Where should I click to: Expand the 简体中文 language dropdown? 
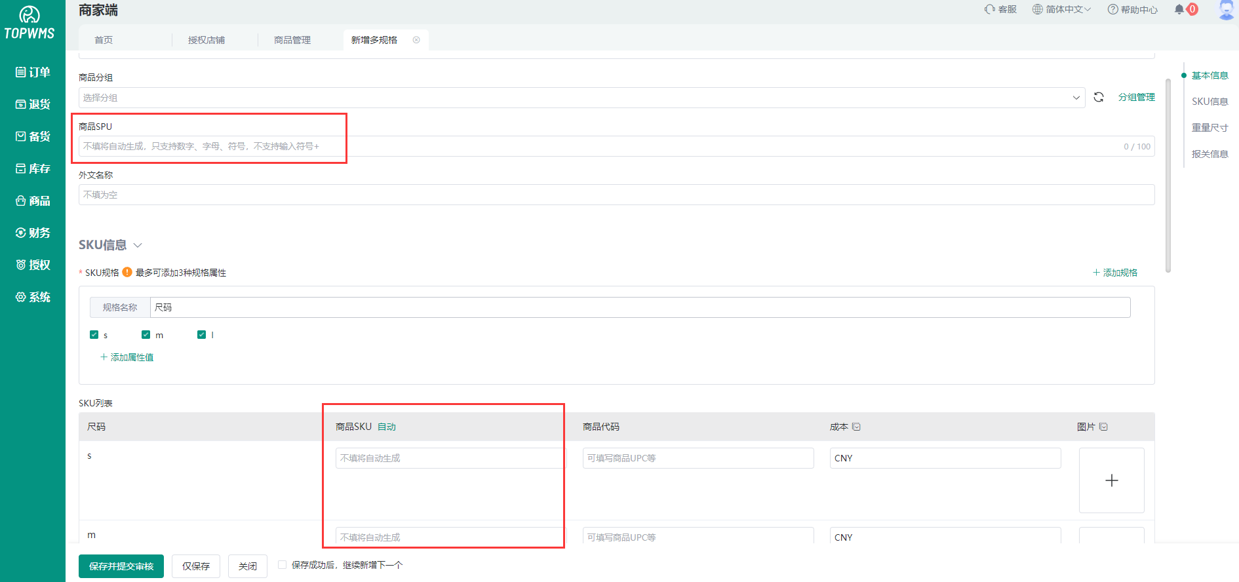[1062, 9]
